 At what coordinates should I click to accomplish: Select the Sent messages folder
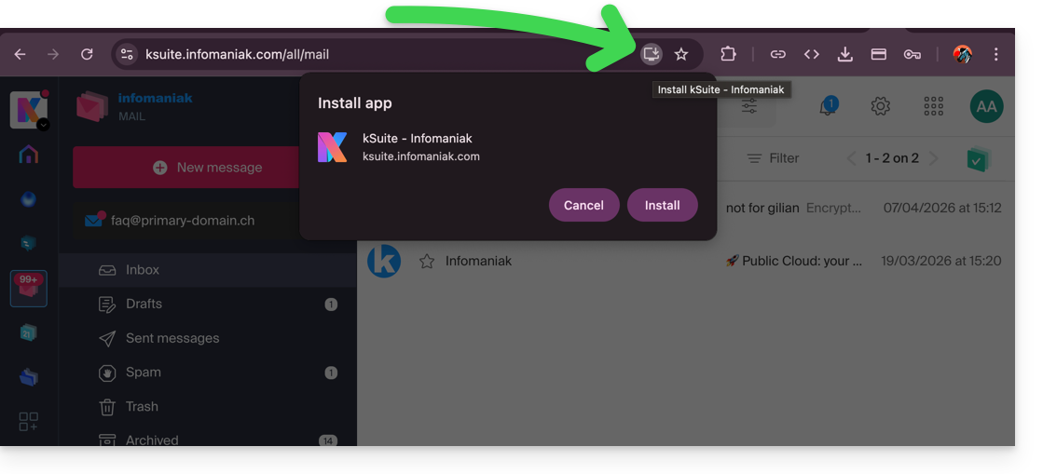172,338
